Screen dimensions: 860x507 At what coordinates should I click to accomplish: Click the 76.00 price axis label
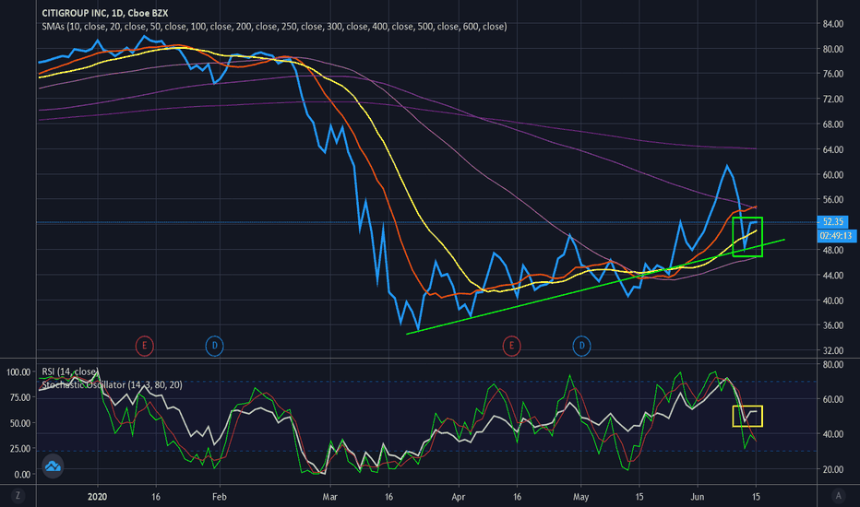(832, 74)
